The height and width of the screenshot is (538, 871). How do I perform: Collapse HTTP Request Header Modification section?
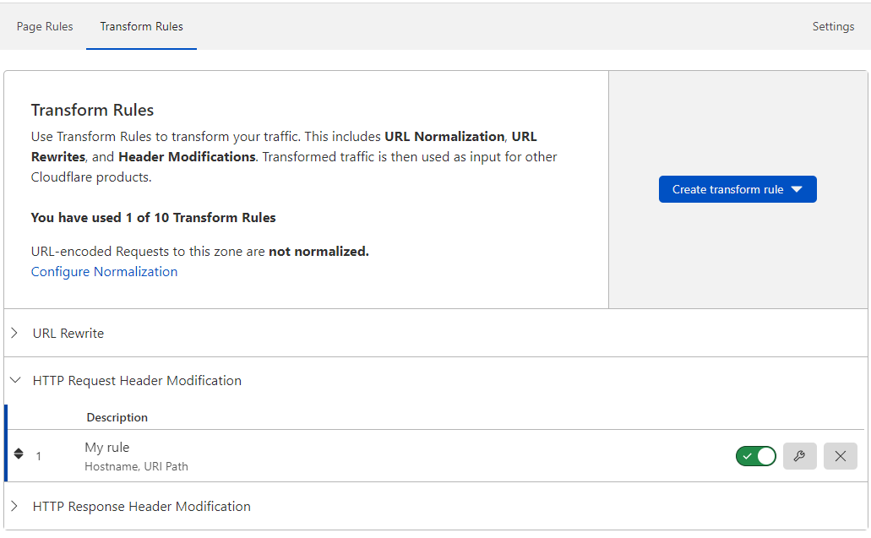pos(15,380)
